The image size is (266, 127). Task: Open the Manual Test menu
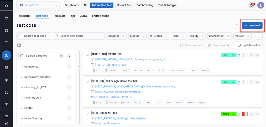pyautogui.click(x=124, y=5)
